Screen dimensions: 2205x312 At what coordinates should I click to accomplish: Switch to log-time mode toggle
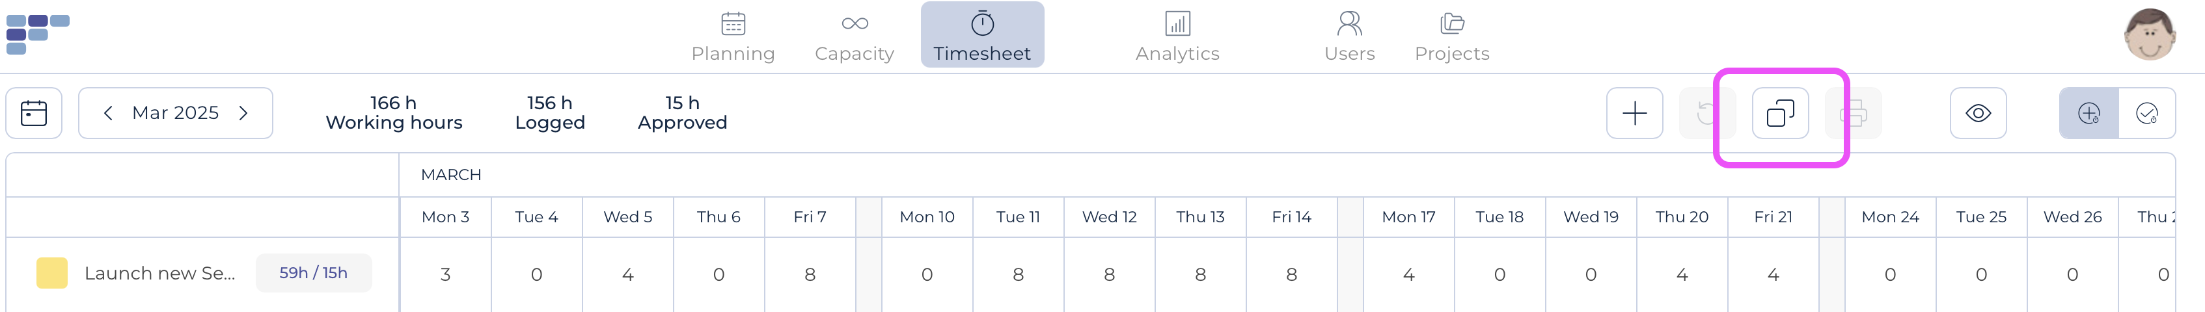pyautogui.click(x=2089, y=113)
